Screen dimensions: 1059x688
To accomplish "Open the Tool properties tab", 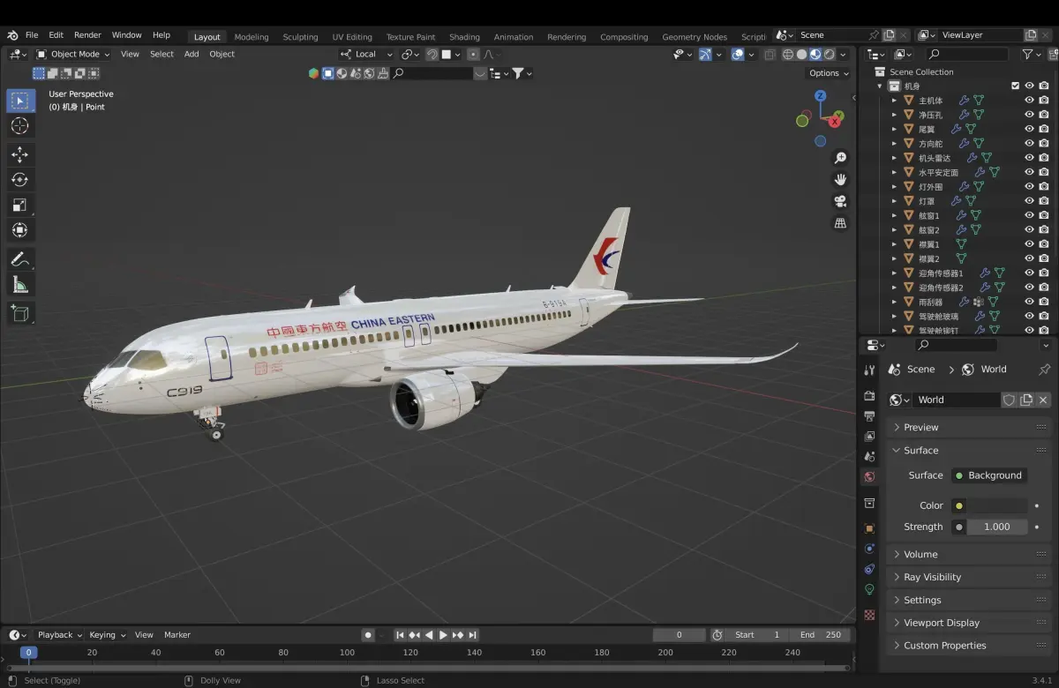I will pyautogui.click(x=869, y=370).
